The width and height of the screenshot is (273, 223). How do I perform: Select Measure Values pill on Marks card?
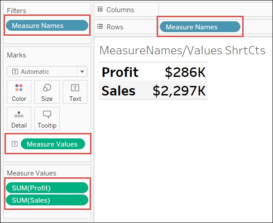(x=53, y=144)
